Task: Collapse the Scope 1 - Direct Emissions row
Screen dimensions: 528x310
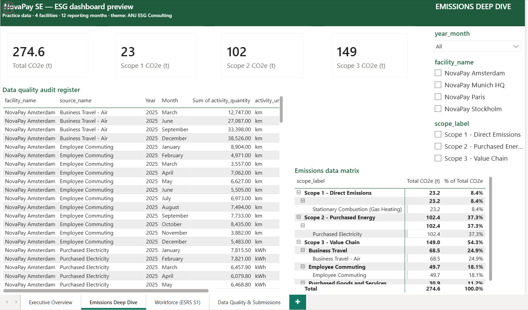Action: point(299,192)
